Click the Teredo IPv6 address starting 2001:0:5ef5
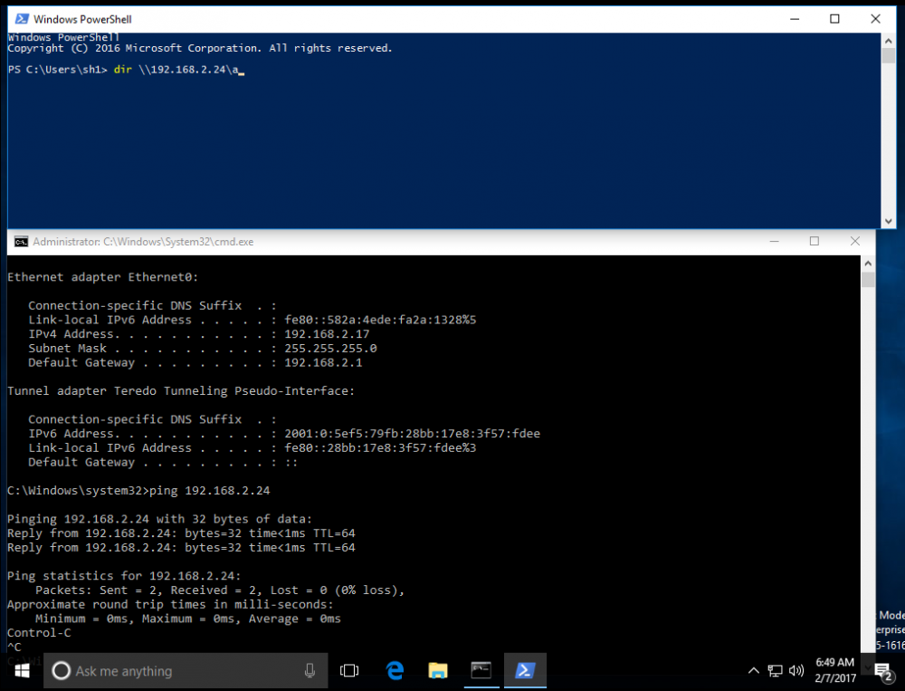Image resolution: width=905 pixels, height=691 pixels. coord(412,434)
